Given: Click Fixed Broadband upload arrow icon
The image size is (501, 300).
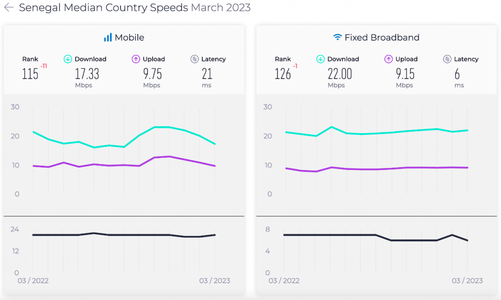Looking at the screenshot, I should click(x=389, y=59).
